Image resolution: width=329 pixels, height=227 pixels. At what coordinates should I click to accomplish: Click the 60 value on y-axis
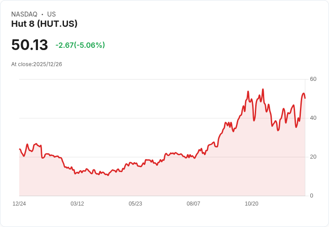pyautogui.click(x=313, y=79)
